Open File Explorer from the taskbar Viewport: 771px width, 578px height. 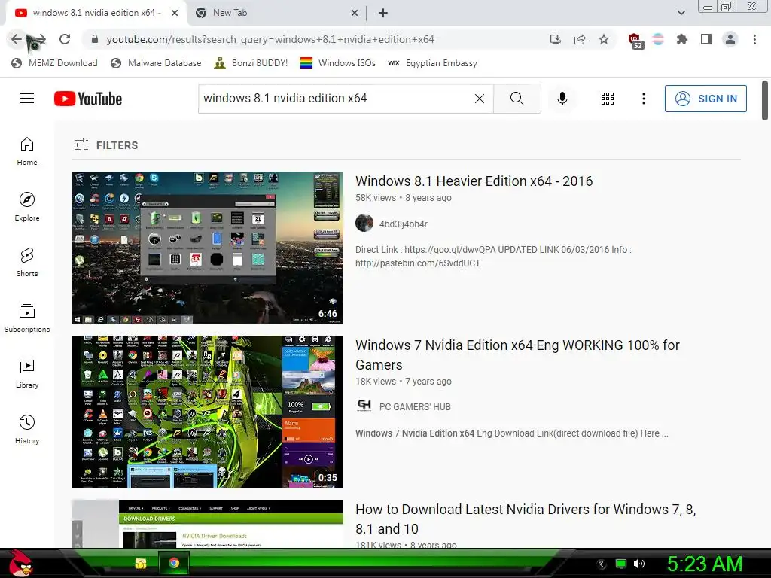(x=141, y=563)
